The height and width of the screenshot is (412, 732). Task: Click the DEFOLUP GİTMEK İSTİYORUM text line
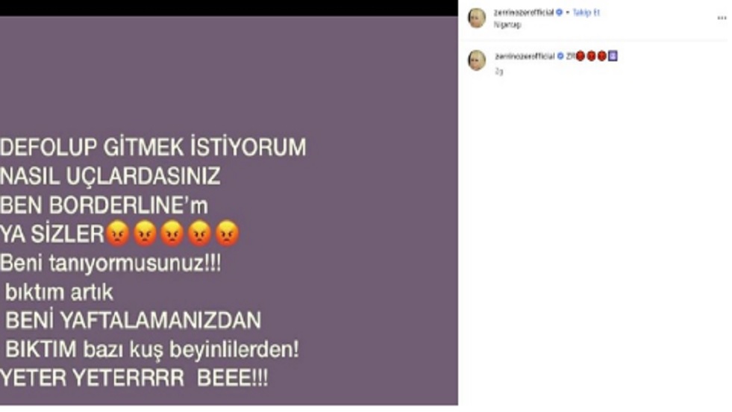(153, 147)
